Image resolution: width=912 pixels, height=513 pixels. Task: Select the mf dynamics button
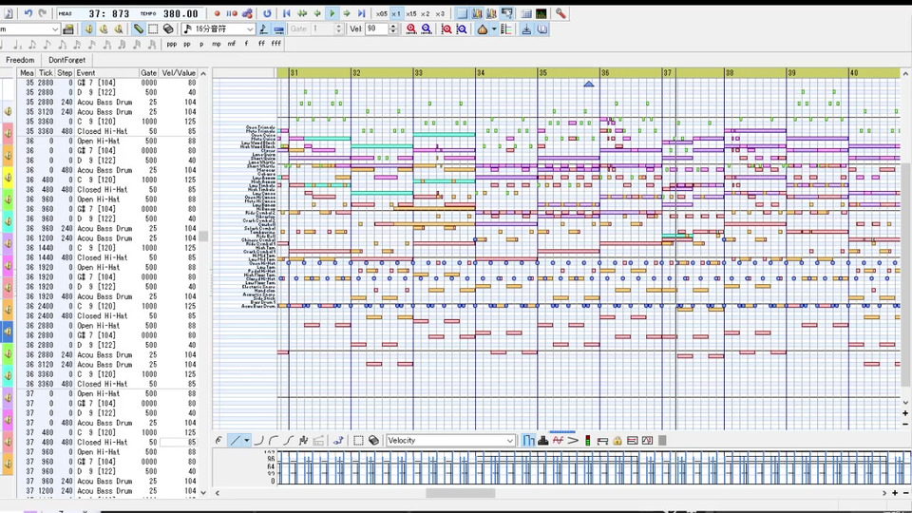point(232,45)
